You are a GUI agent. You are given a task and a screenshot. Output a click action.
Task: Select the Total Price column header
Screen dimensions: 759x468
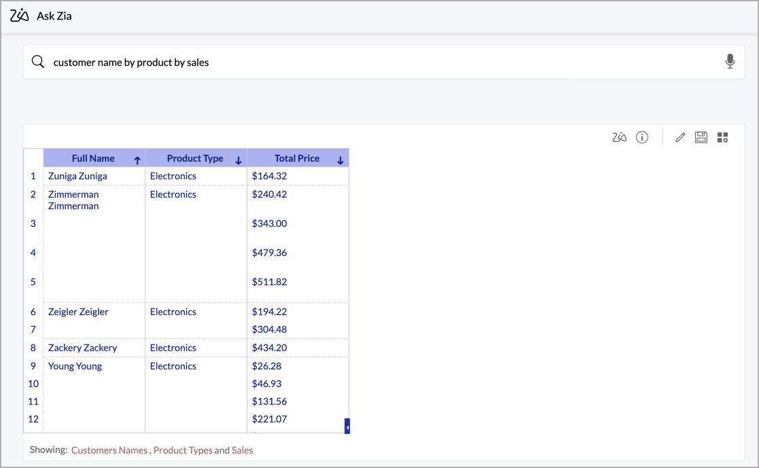tap(296, 158)
